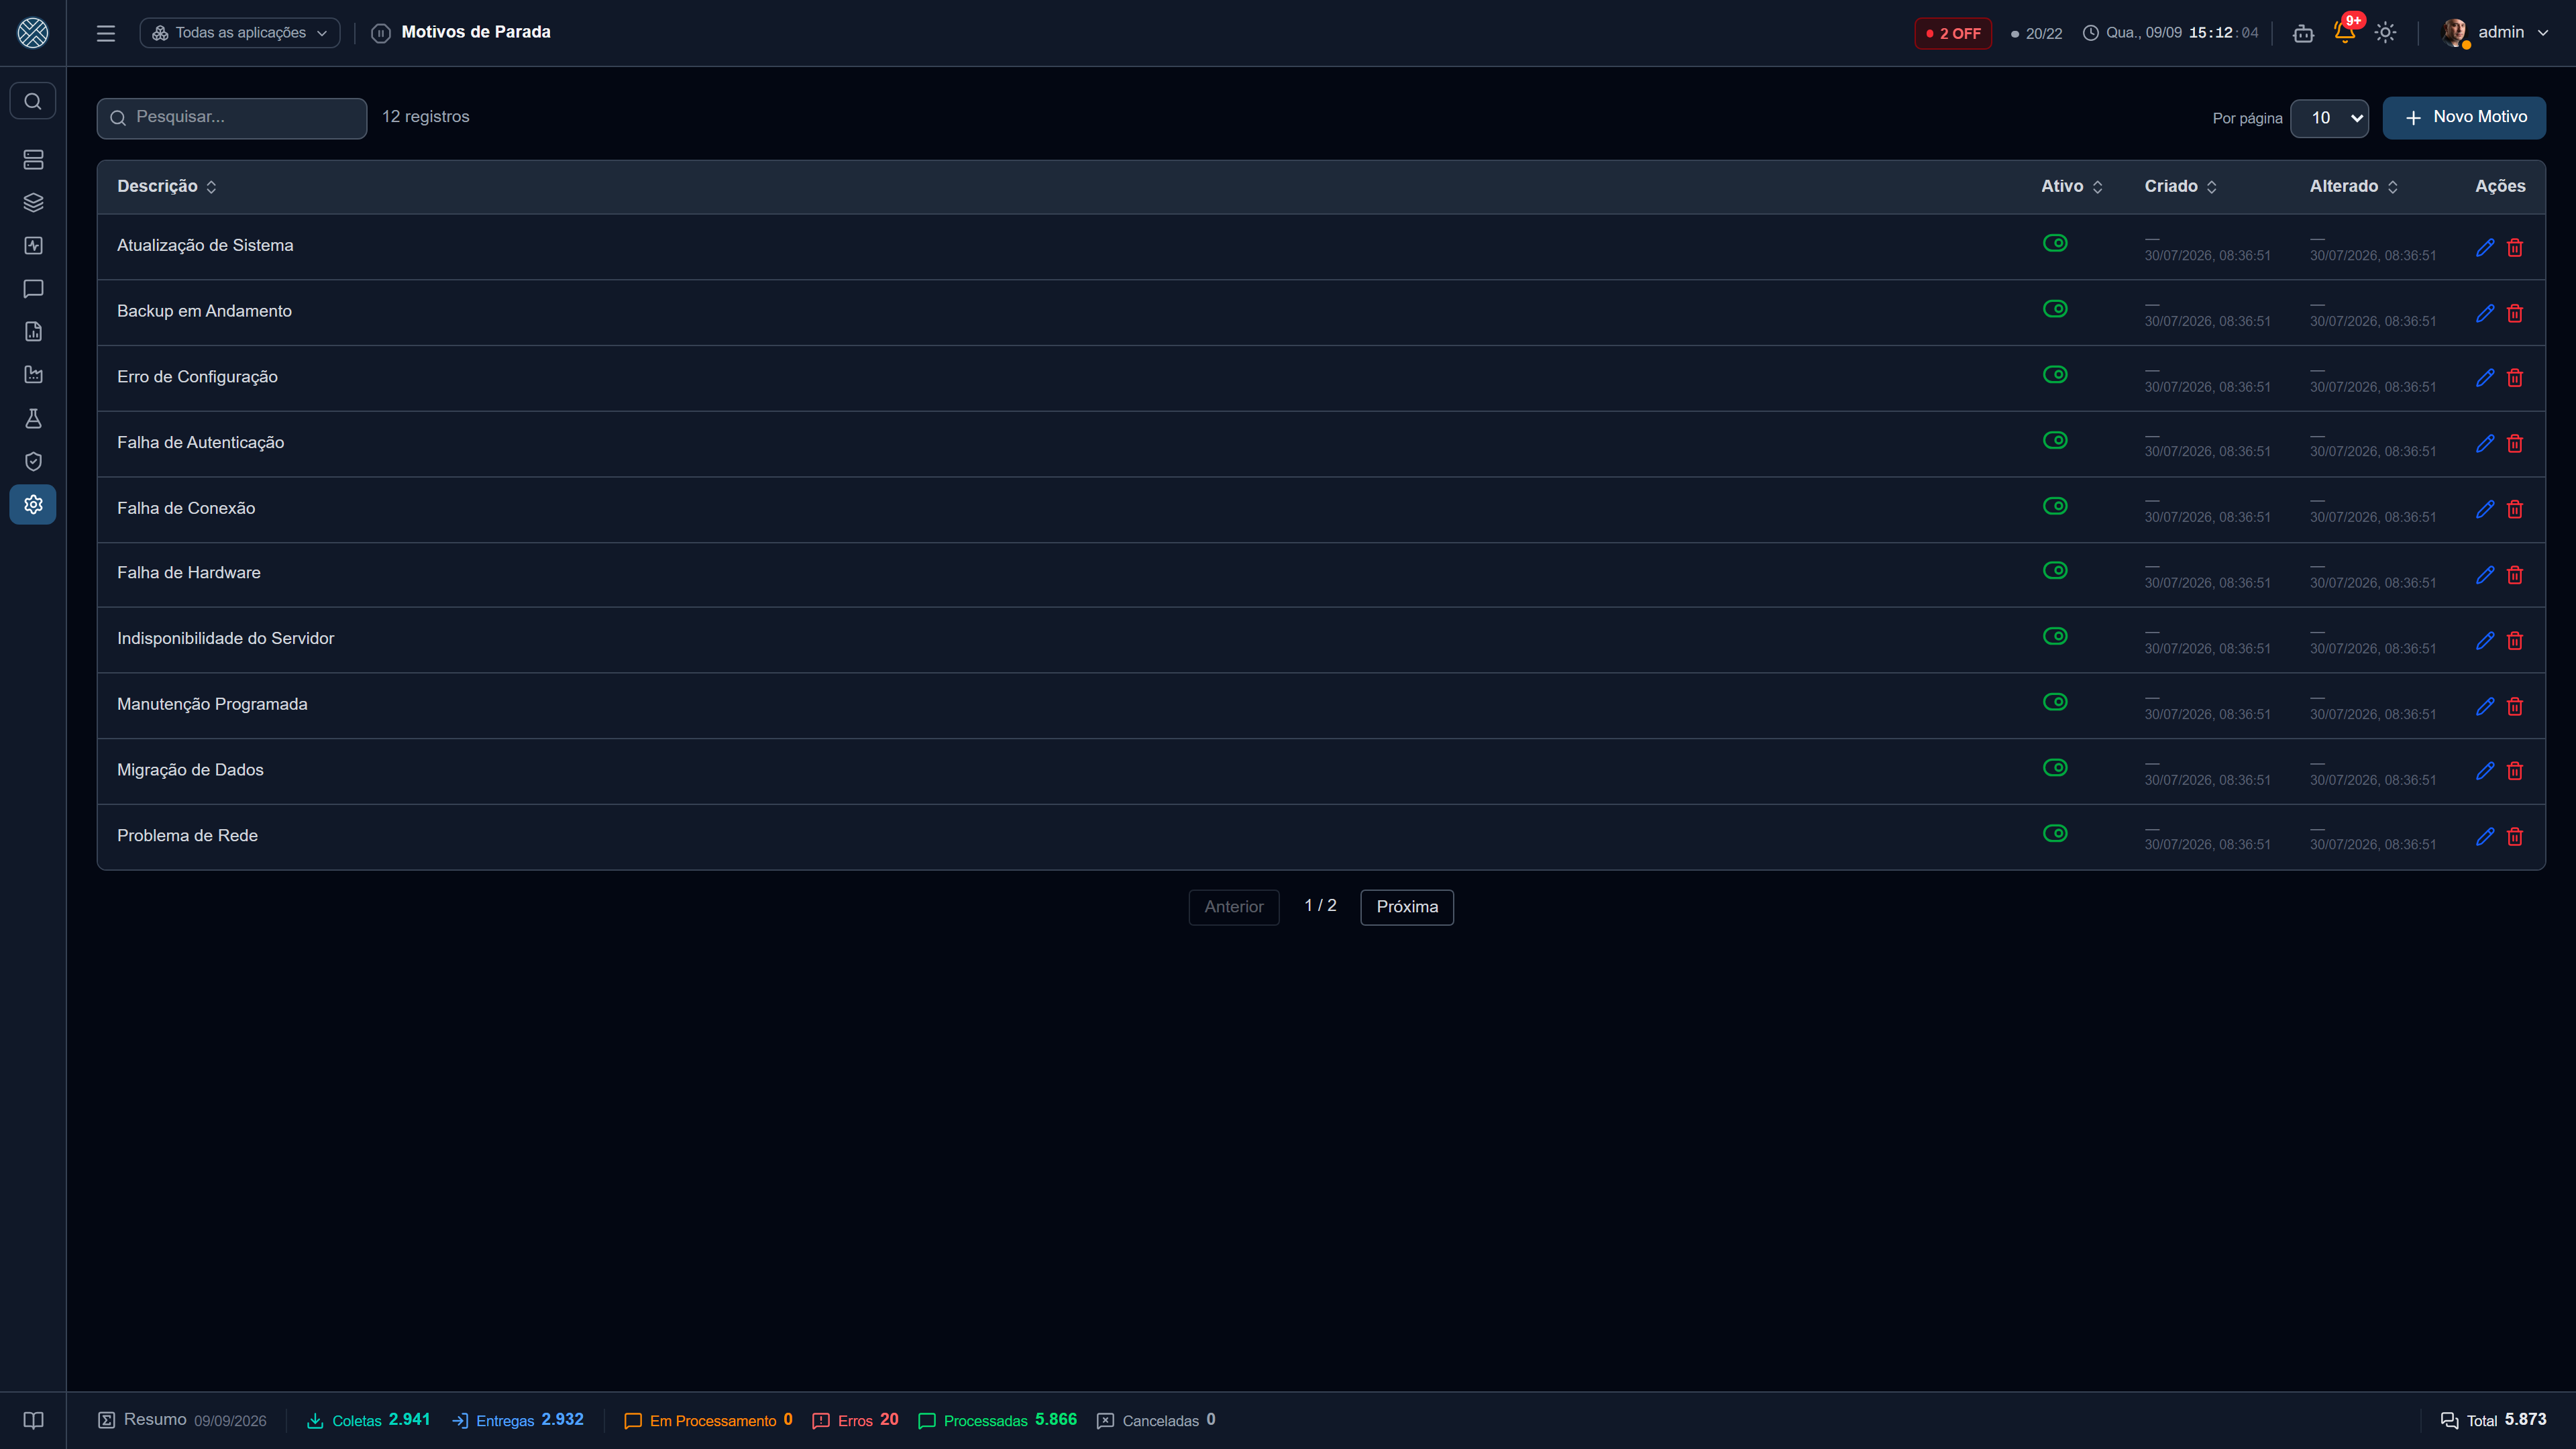2576x1449 pixels.
Task: Click the 2 OFF status badge
Action: [1953, 33]
